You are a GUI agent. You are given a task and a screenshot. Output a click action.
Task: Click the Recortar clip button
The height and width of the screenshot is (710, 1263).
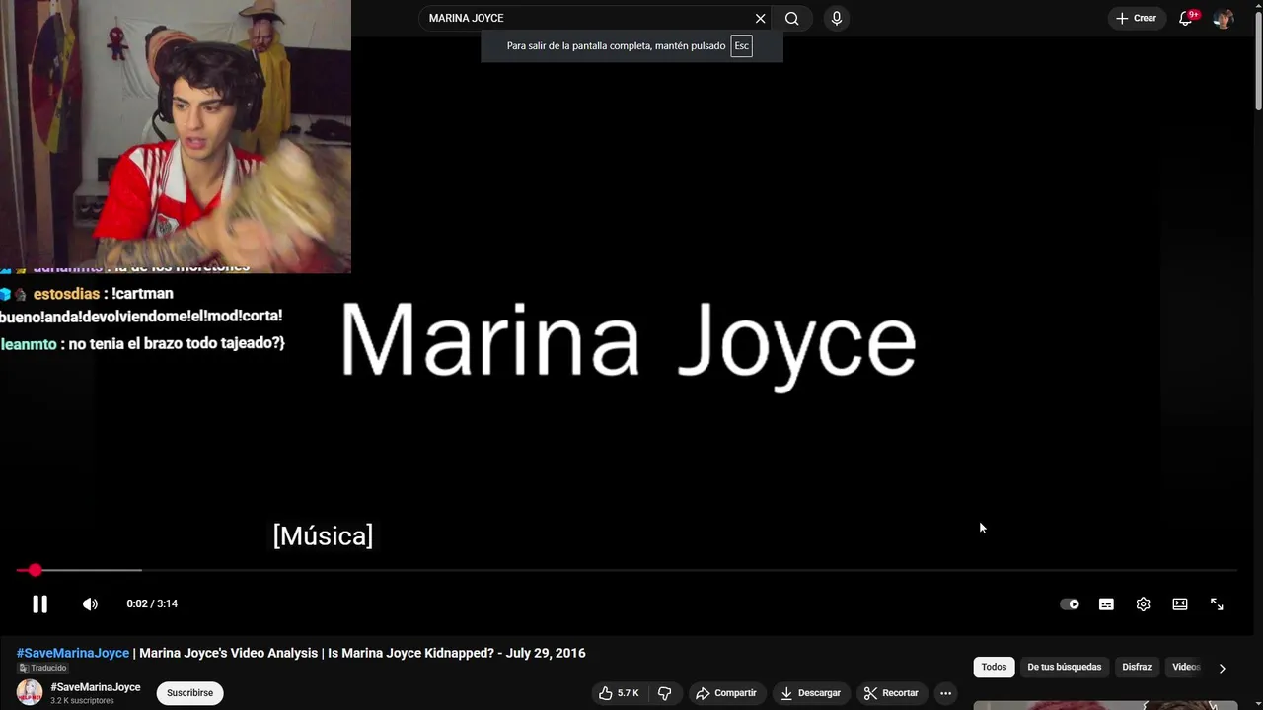coord(891,693)
